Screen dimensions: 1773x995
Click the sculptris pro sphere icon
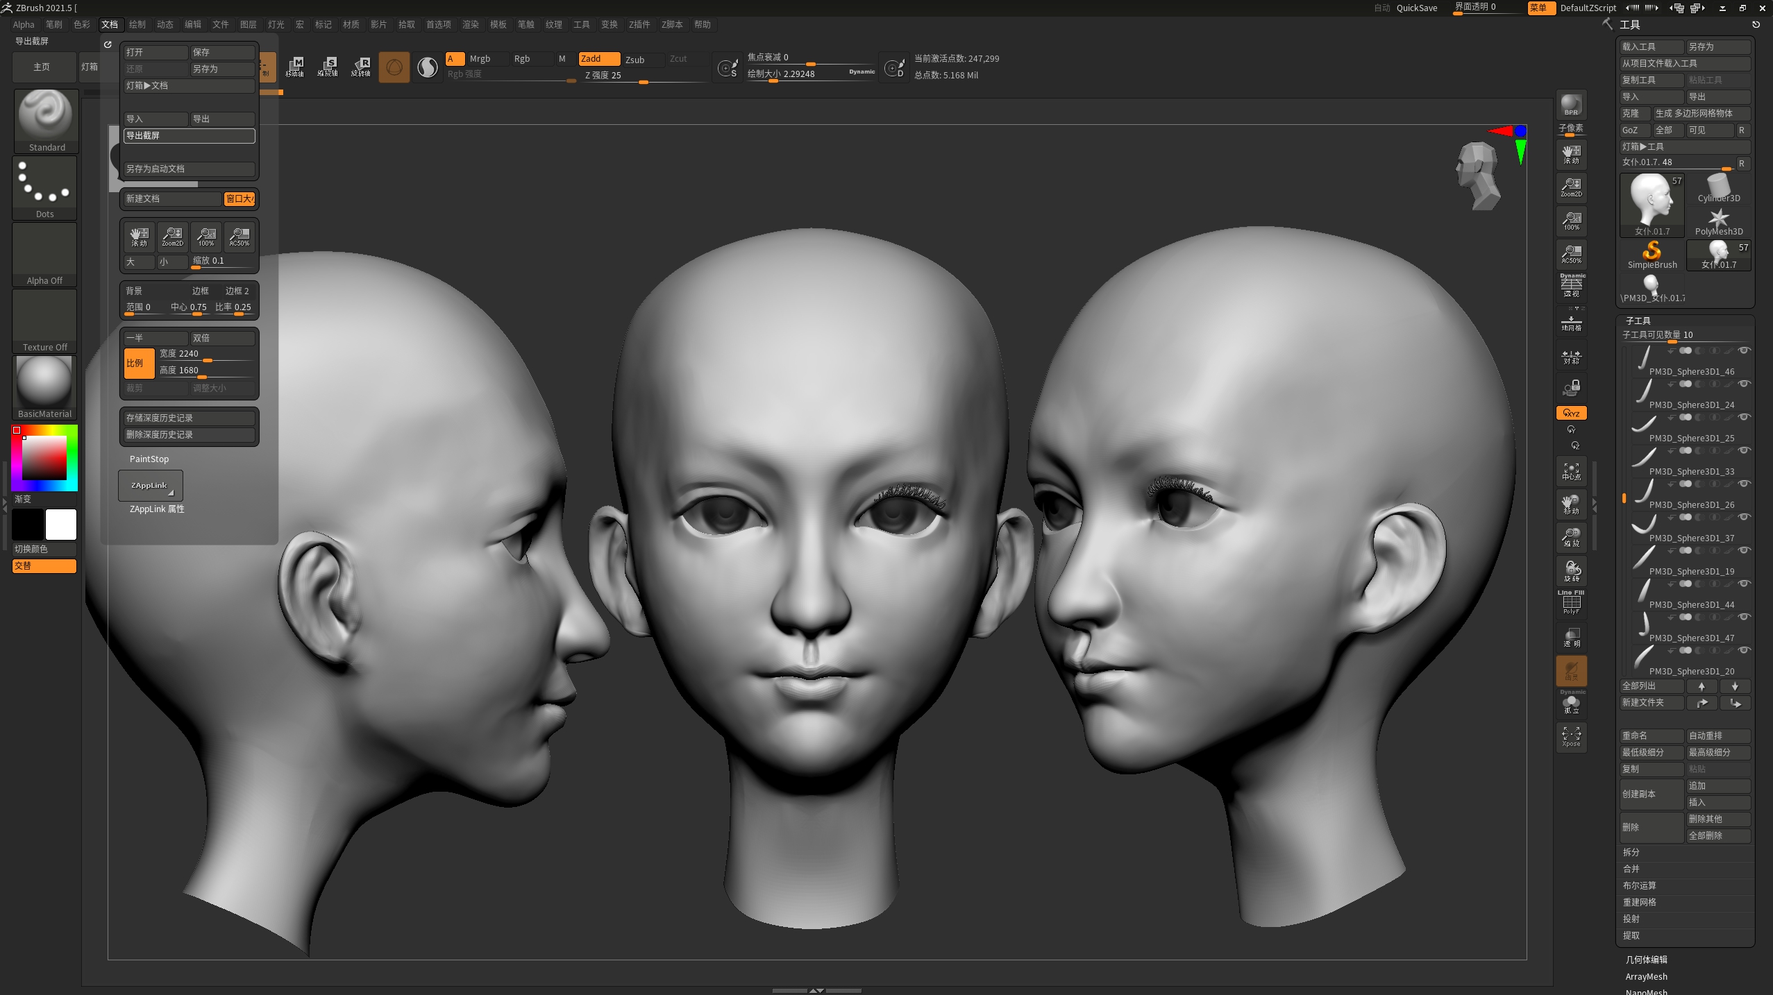pyautogui.click(x=428, y=67)
